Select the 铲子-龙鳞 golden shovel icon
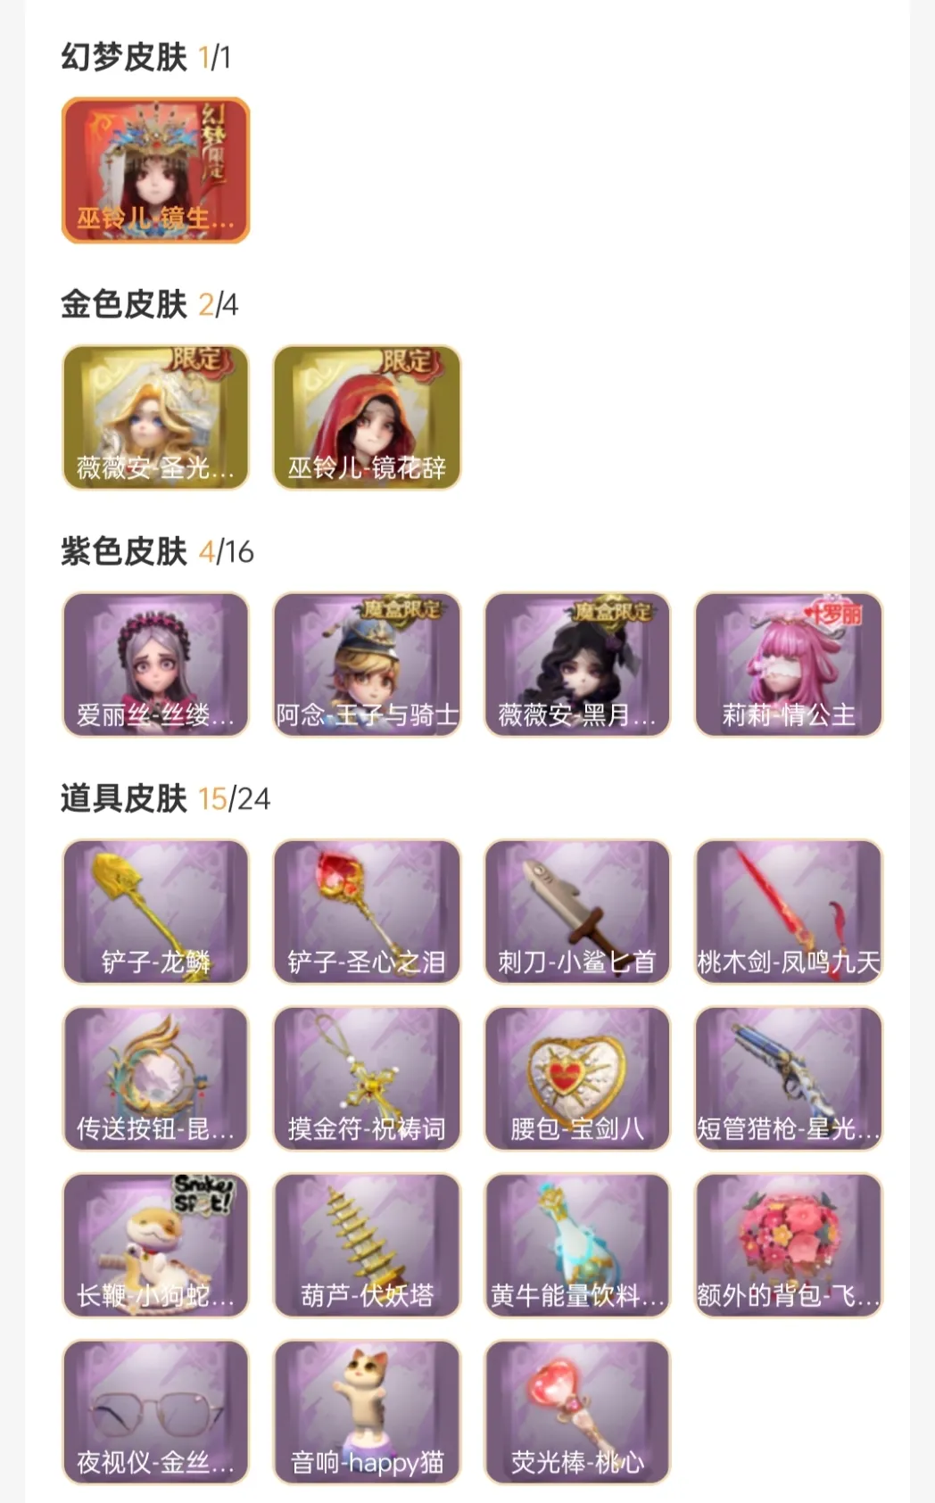This screenshot has height=1503, width=935. pos(155,912)
